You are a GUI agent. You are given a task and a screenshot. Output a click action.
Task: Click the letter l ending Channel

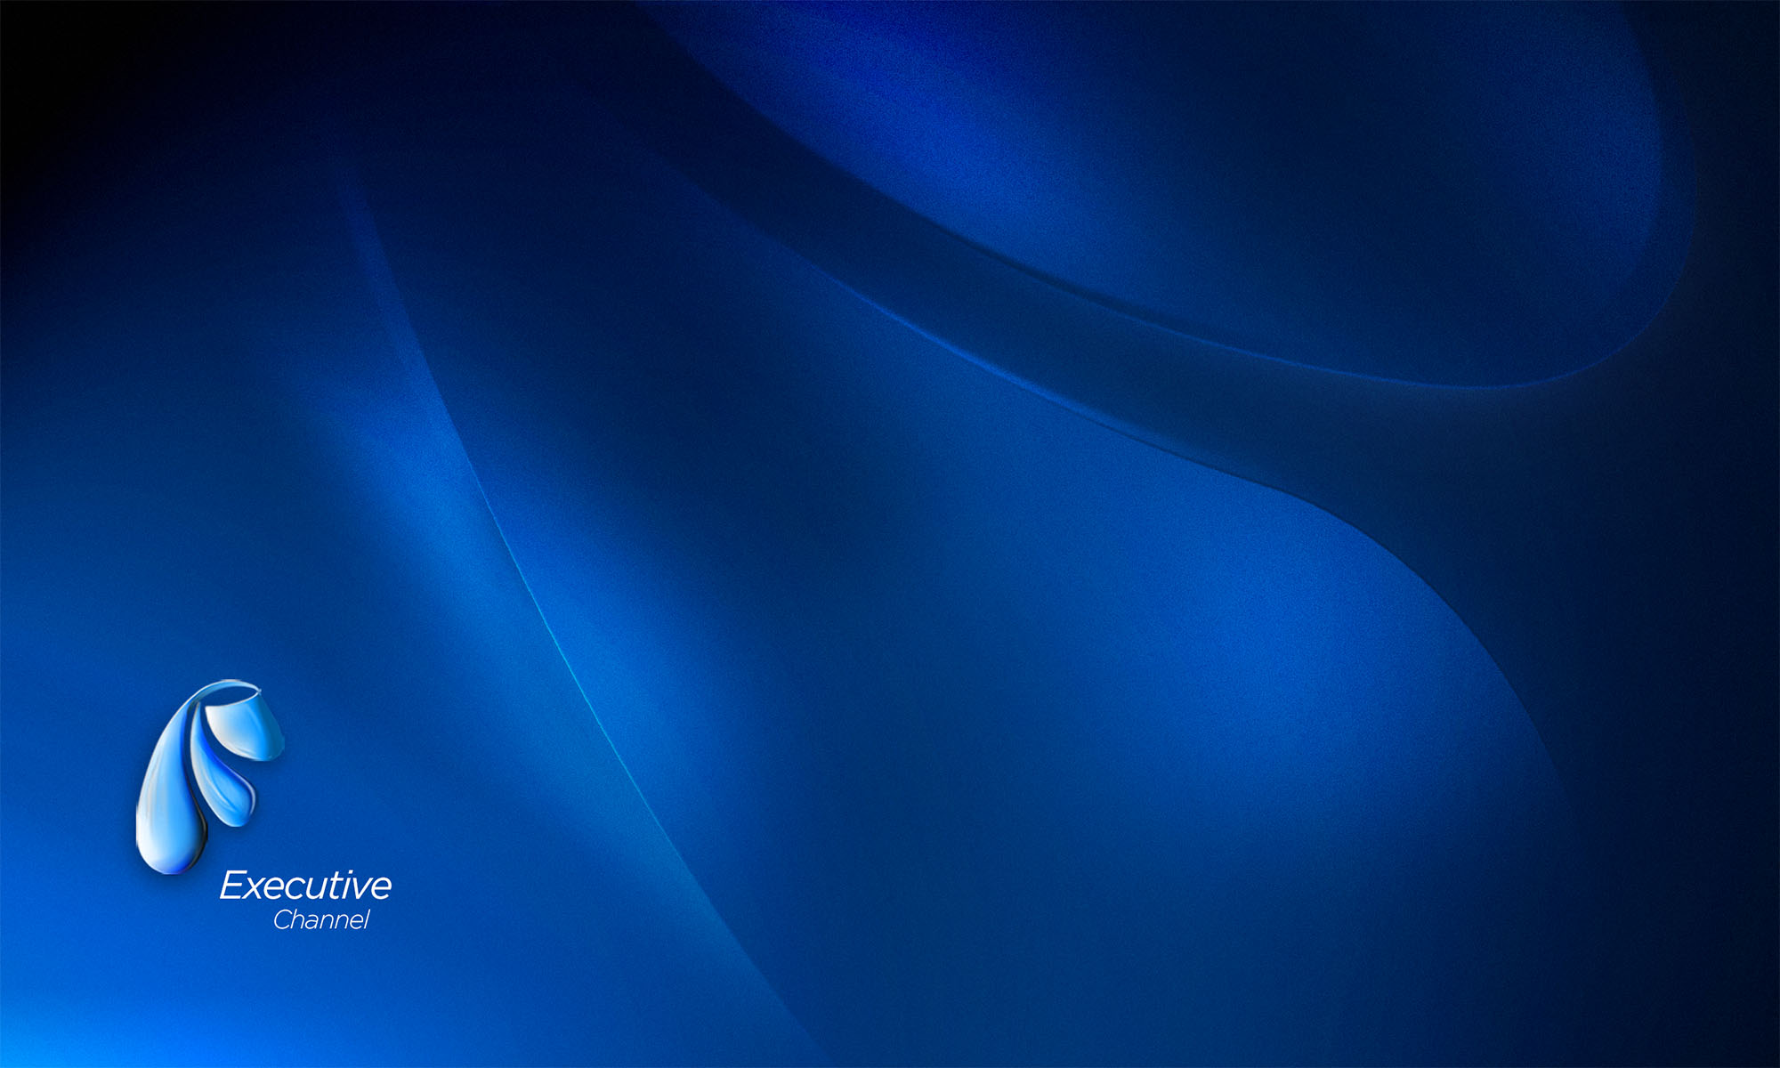click(366, 919)
